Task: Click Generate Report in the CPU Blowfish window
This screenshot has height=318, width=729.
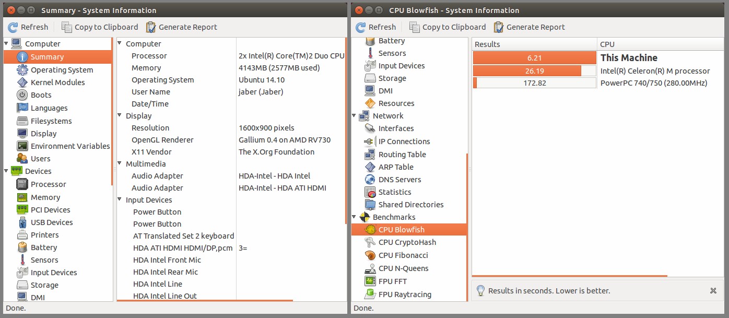Action: pyautogui.click(x=529, y=27)
